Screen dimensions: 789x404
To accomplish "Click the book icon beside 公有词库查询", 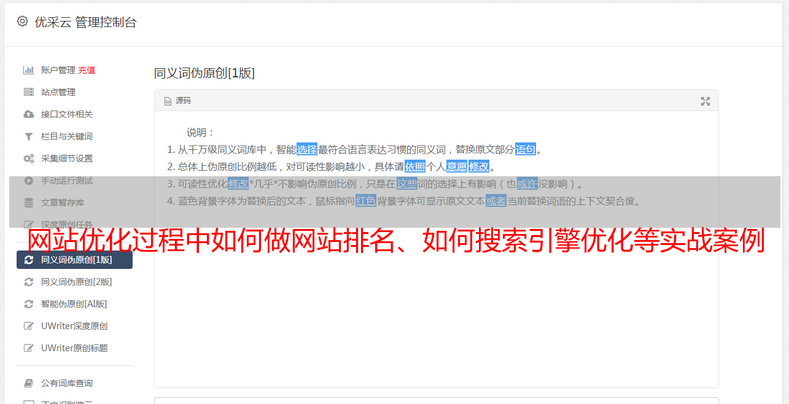I will (28, 383).
